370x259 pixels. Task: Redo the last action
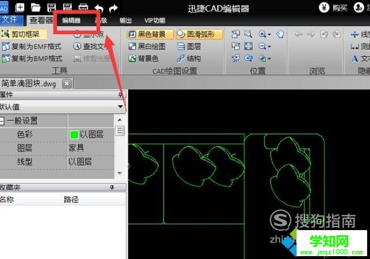(x=113, y=9)
